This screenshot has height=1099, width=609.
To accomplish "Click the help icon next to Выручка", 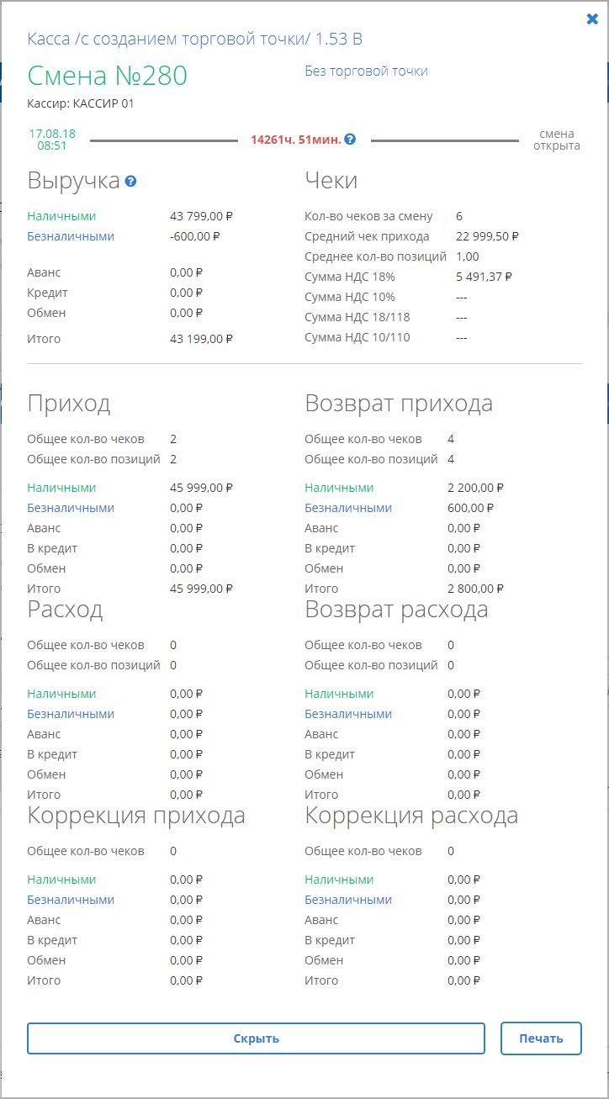I will (x=131, y=182).
